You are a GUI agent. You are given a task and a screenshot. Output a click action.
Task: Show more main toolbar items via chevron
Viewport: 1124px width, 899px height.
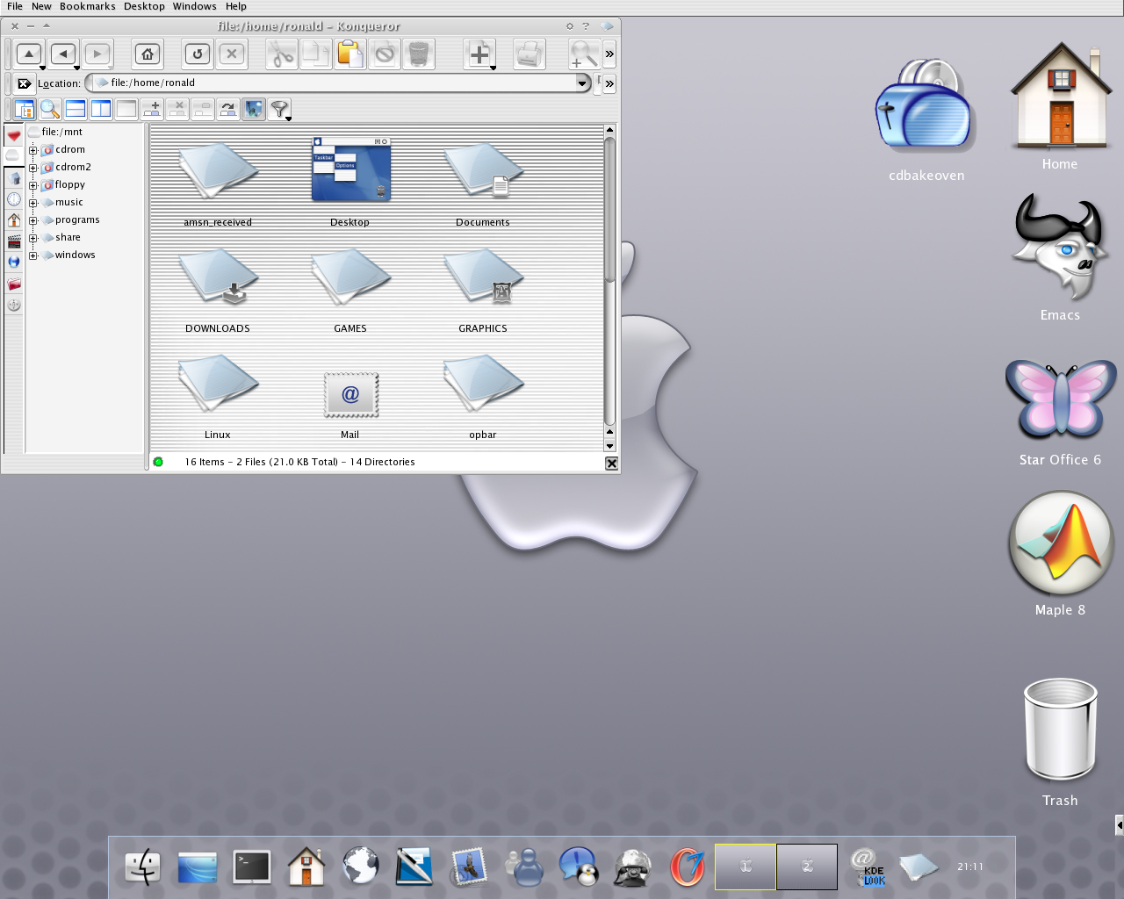[609, 54]
